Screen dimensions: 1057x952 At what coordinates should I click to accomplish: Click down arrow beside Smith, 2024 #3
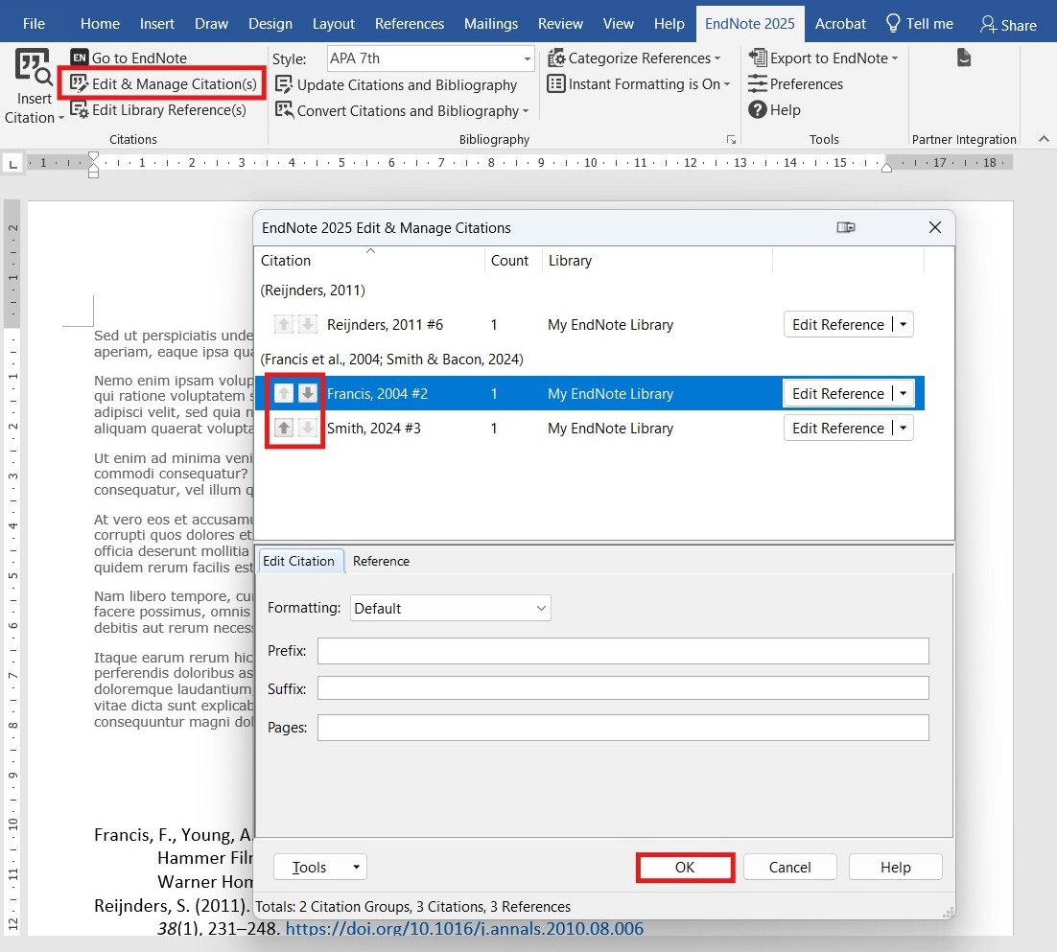pyautogui.click(x=307, y=428)
